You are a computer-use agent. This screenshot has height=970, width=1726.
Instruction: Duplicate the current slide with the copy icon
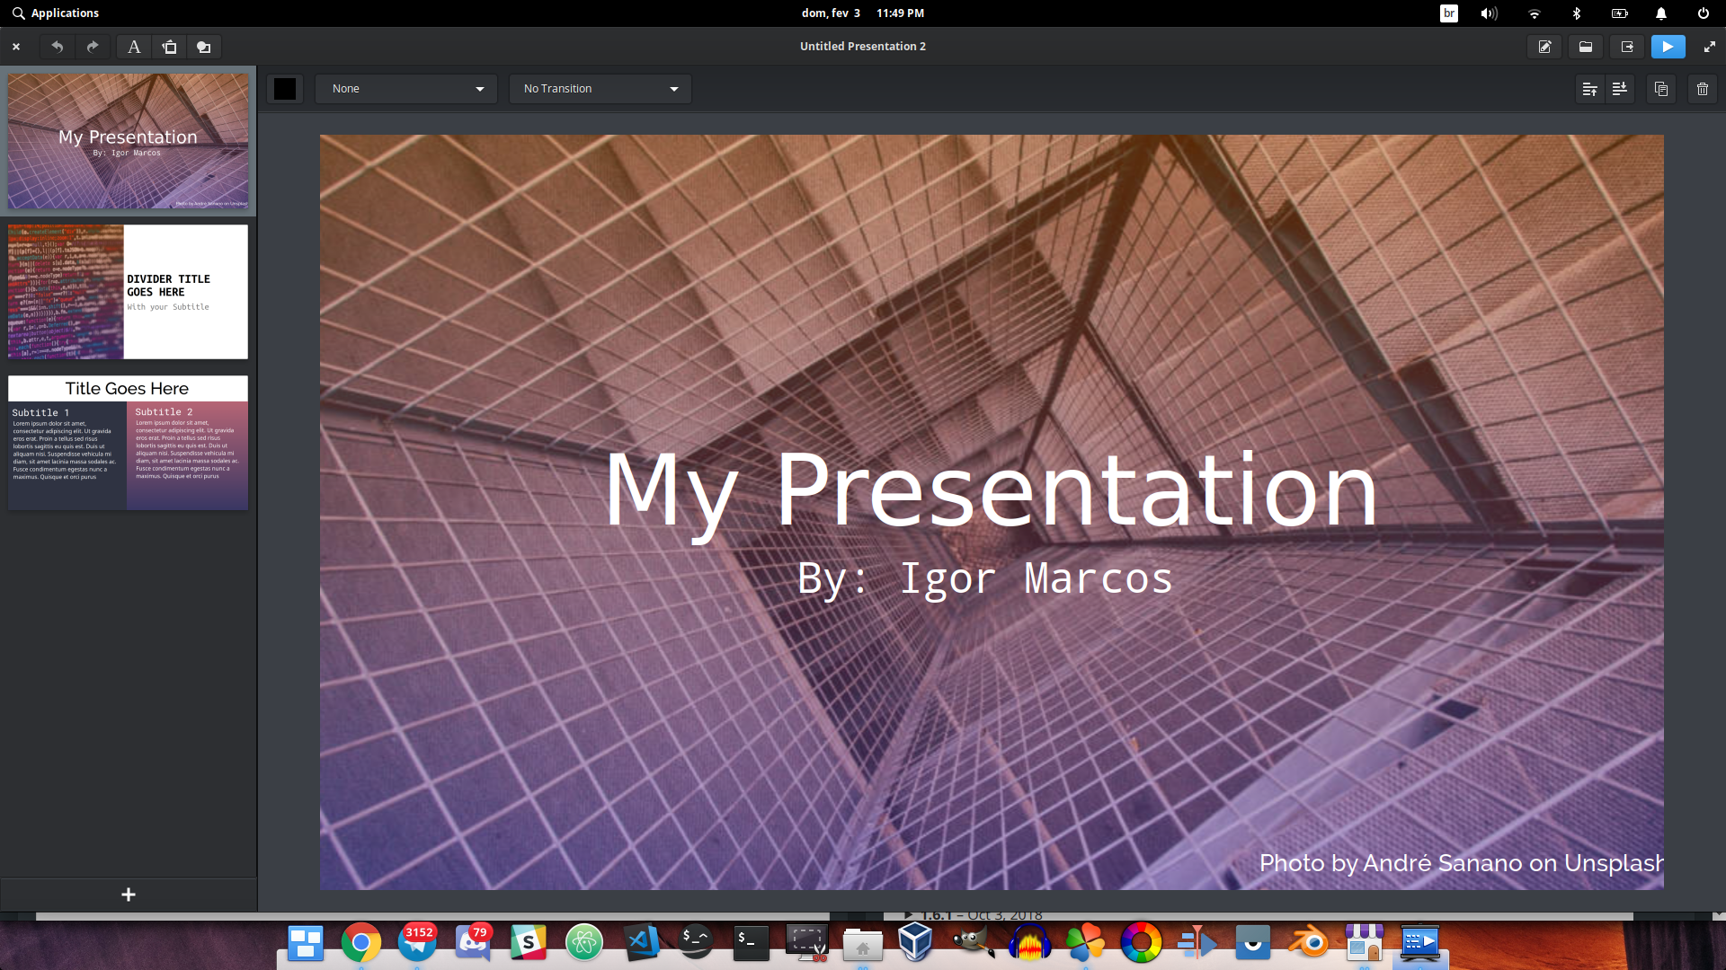tap(1661, 89)
